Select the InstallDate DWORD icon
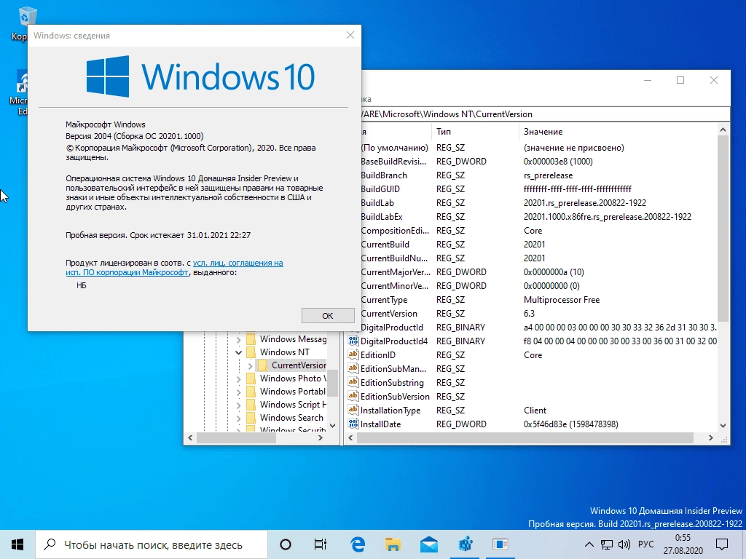Screen dimensions: 746x559 [x=353, y=424]
